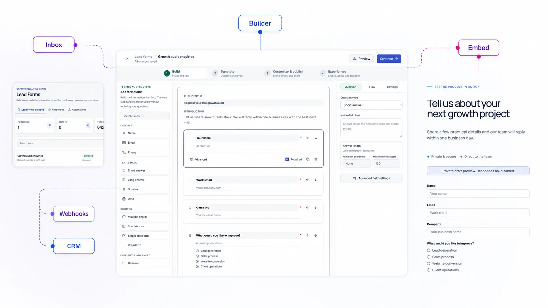The height and width of the screenshot is (308, 548).
Task: Uncheck the Required checkbox
Action: point(287,159)
